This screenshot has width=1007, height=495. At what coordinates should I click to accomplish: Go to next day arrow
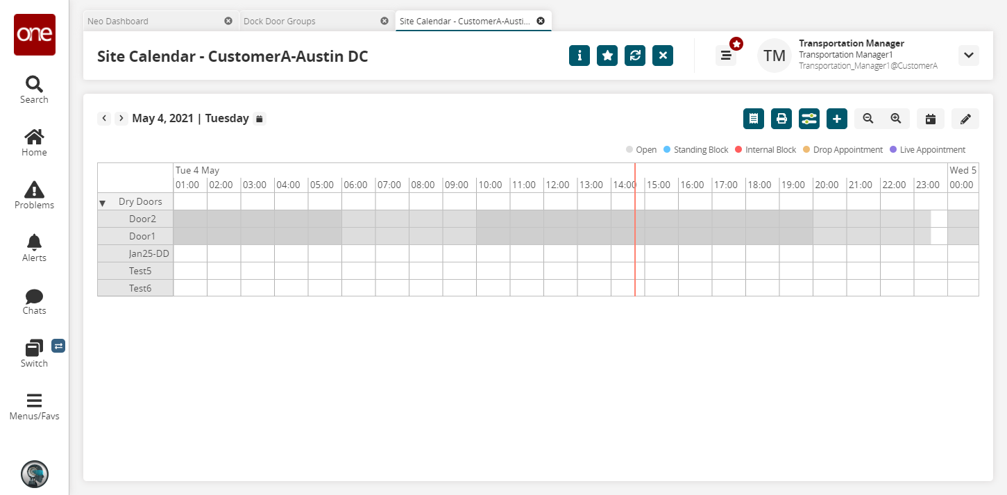click(x=121, y=118)
